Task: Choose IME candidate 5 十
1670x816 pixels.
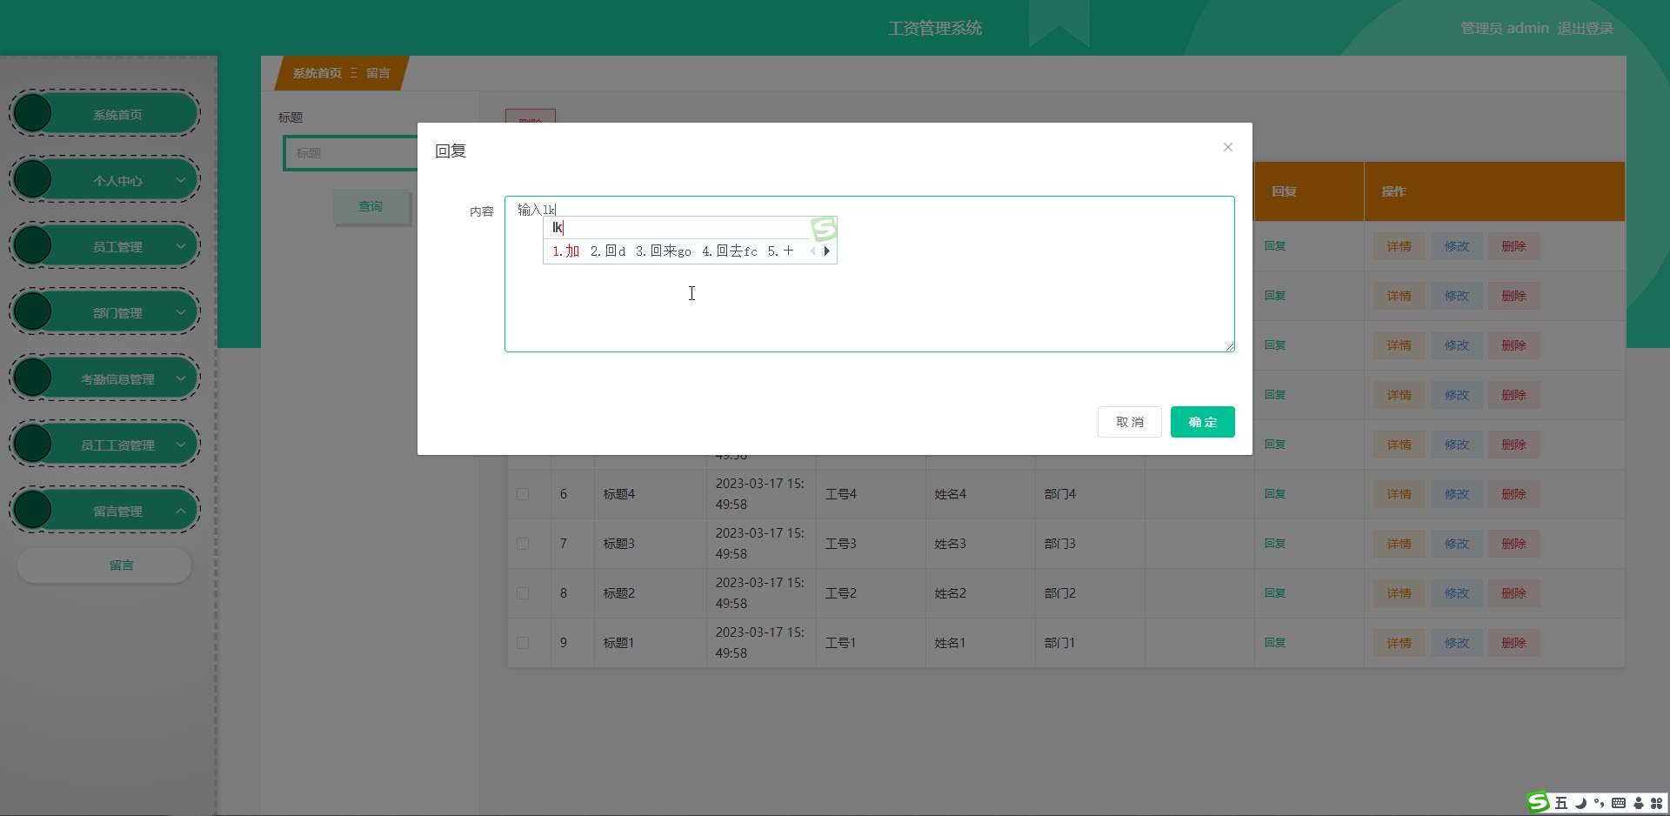Action: (781, 251)
